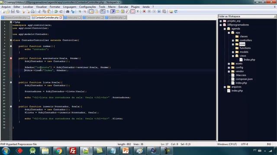Switch to the Contador.php tab

click(93, 18)
